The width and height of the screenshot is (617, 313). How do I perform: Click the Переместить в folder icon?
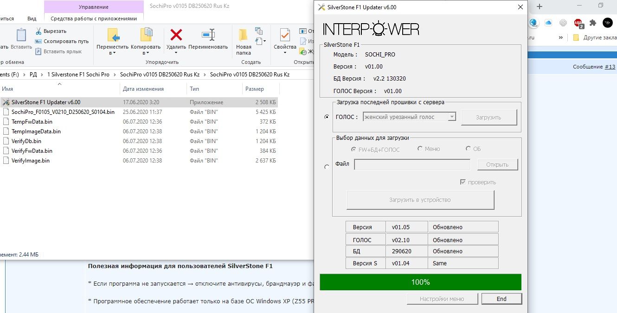[x=113, y=35]
